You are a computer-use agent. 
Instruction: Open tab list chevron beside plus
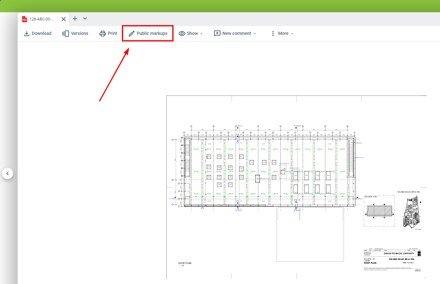85,19
